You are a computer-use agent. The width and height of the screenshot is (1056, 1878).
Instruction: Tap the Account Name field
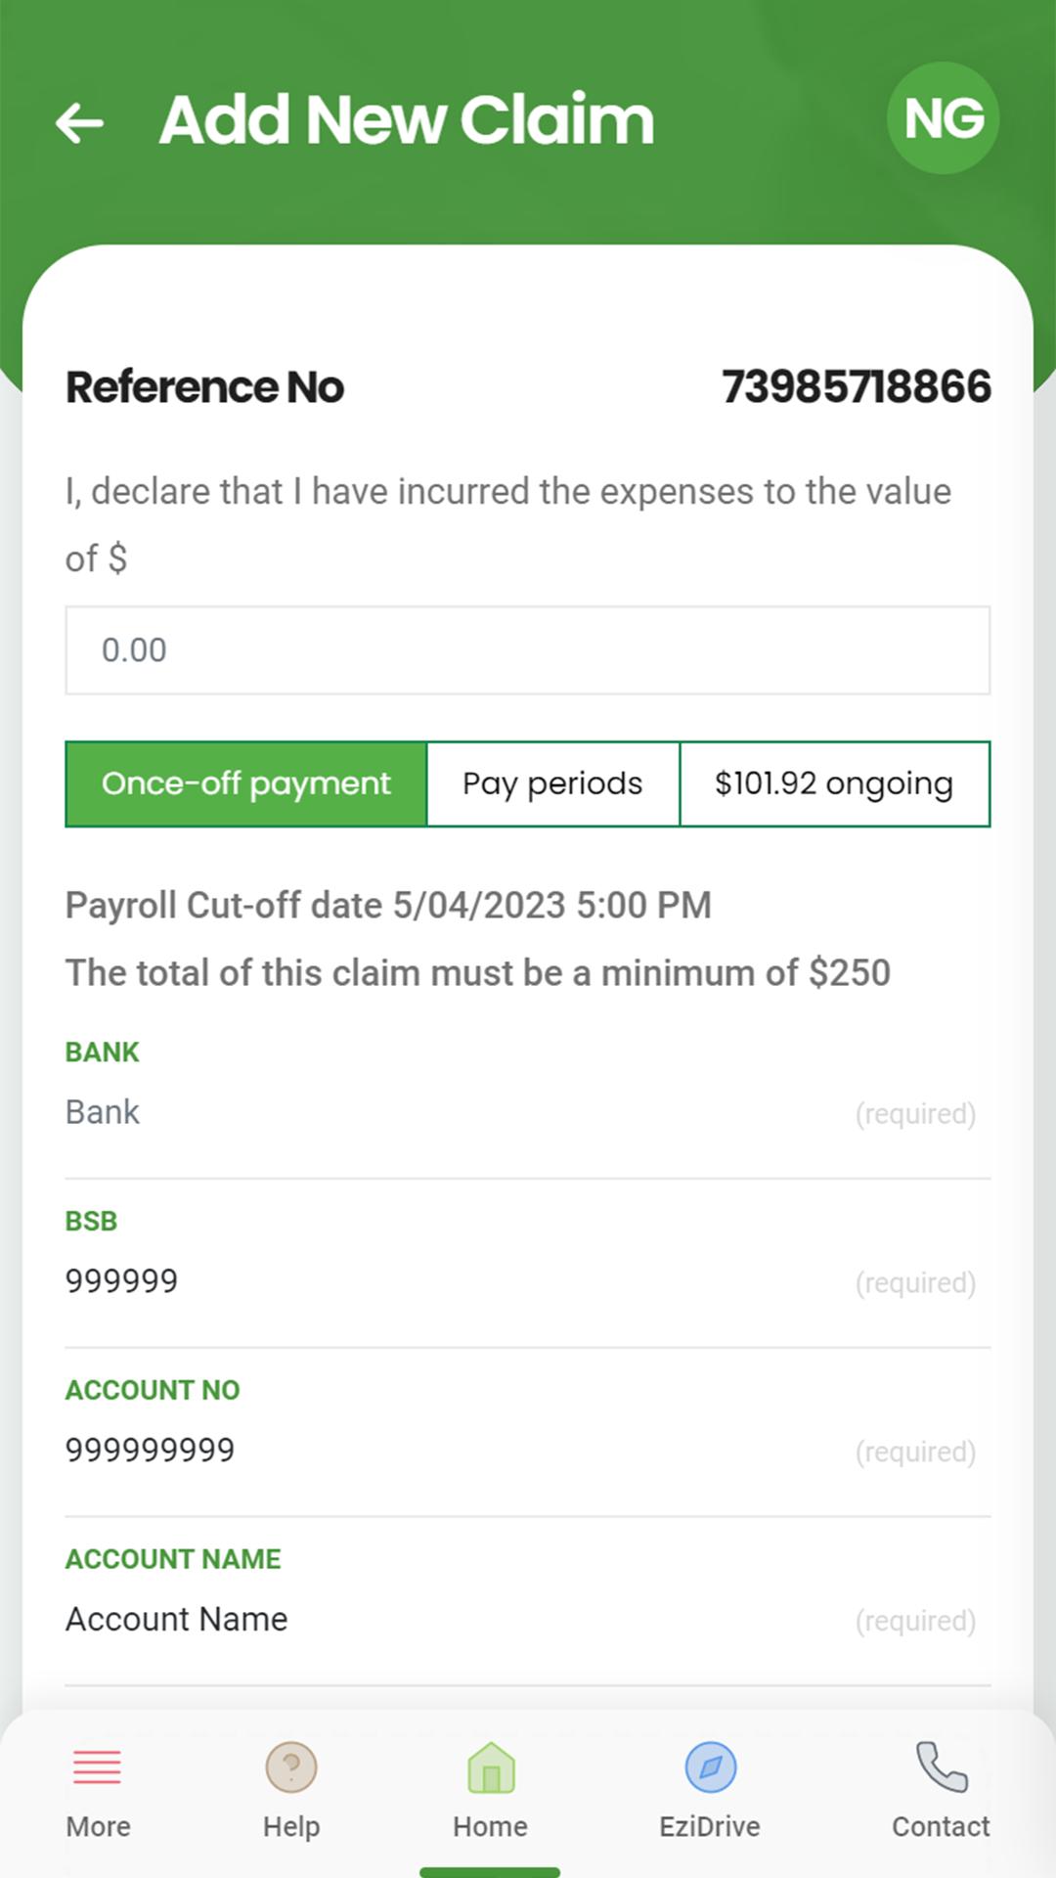click(528, 1620)
